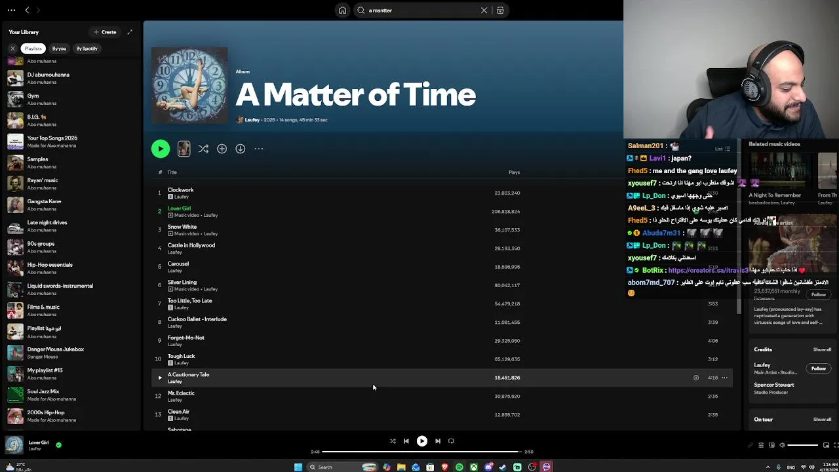Select the Lover Girl track title
Image resolution: width=839 pixels, height=472 pixels.
coord(179,208)
